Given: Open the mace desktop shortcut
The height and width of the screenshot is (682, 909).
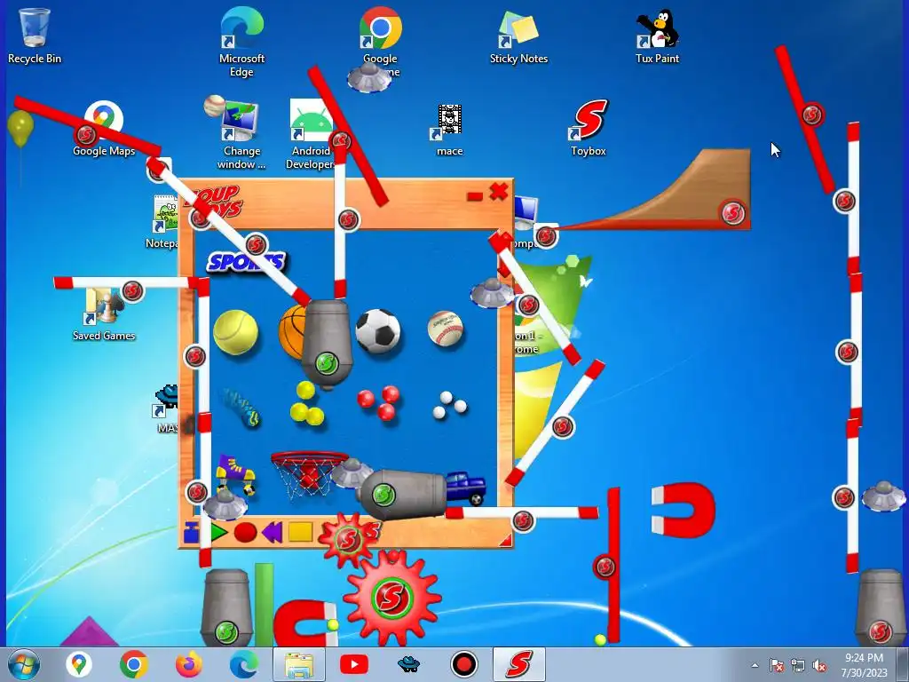Looking at the screenshot, I should click(x=449, y=130).
